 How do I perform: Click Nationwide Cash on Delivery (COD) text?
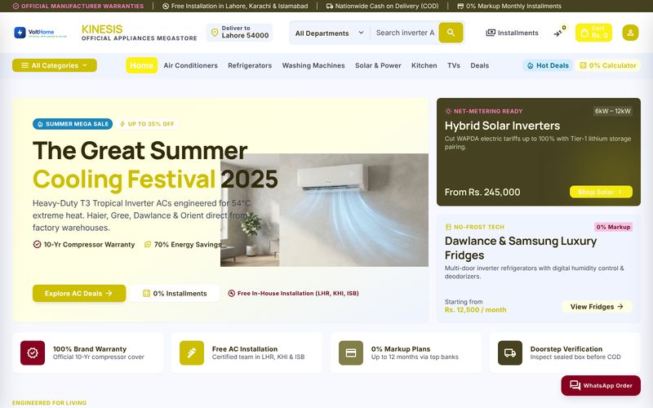coord(386,6)
